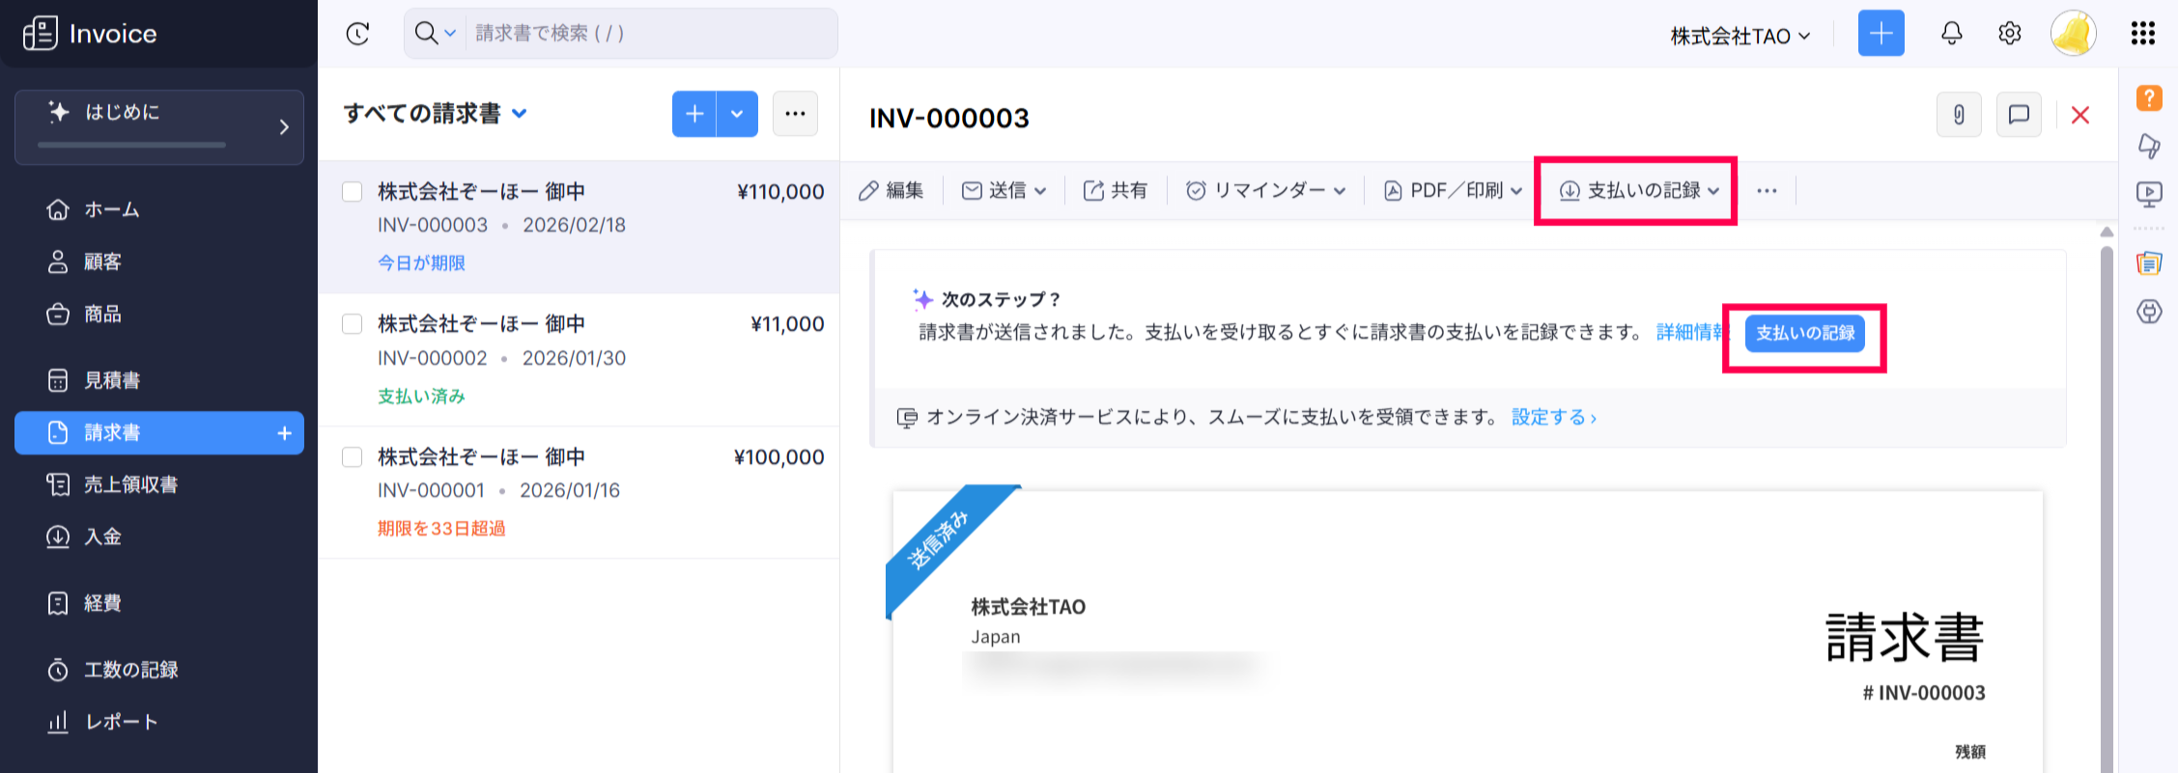
Task: Open the comments speech bubble icon
Action: tap(2018, 115)
